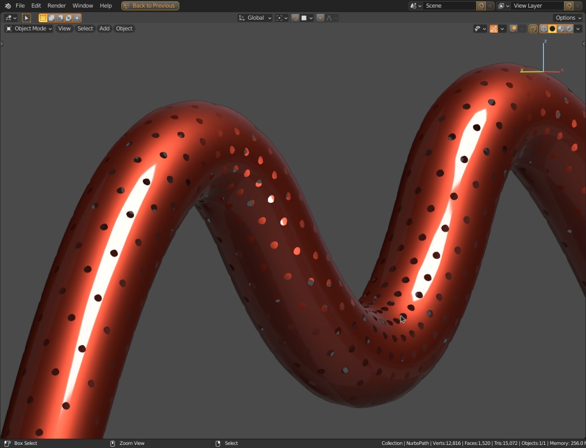Remove view layer with X icon

click(578, 5)
